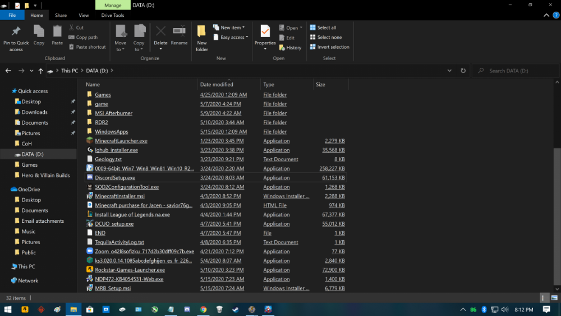Click the History icon in Open group
561x316 pixels.
point(290,48)
